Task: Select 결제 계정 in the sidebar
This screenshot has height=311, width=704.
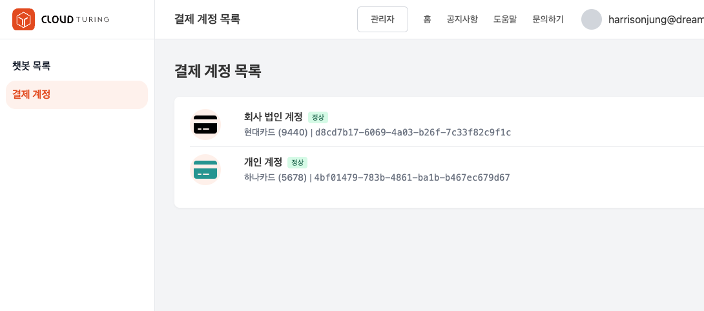Action: [x=32, y=94]
